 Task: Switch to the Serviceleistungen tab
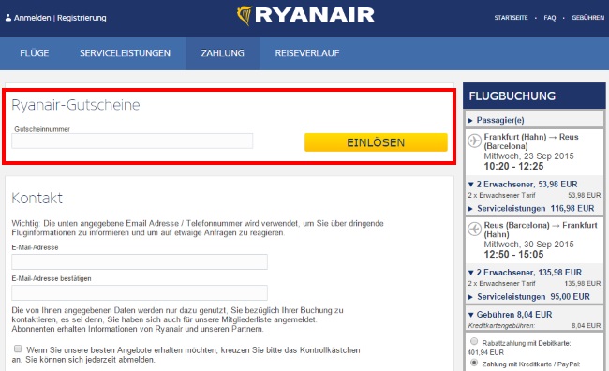click(125, 53)
